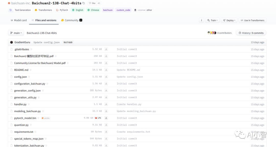This screenshot has height=147, width=276.
Task: Select the baichuan tag
Action: coord(108,10)
